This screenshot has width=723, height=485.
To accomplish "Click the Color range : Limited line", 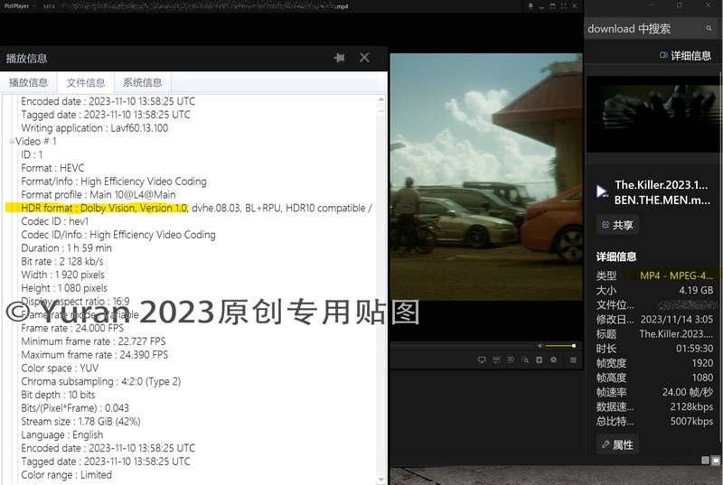I will point(66,475).
